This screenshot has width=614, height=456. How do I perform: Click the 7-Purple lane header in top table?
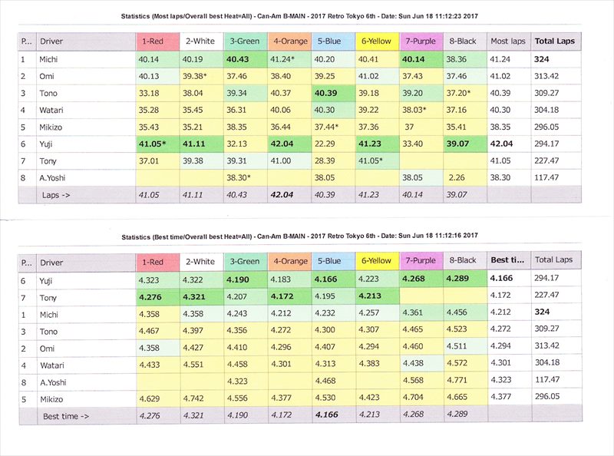click(421, 40)
